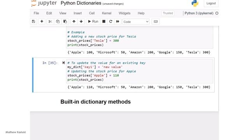Click the Trusted notebook indicator

[x=168, y=13]
